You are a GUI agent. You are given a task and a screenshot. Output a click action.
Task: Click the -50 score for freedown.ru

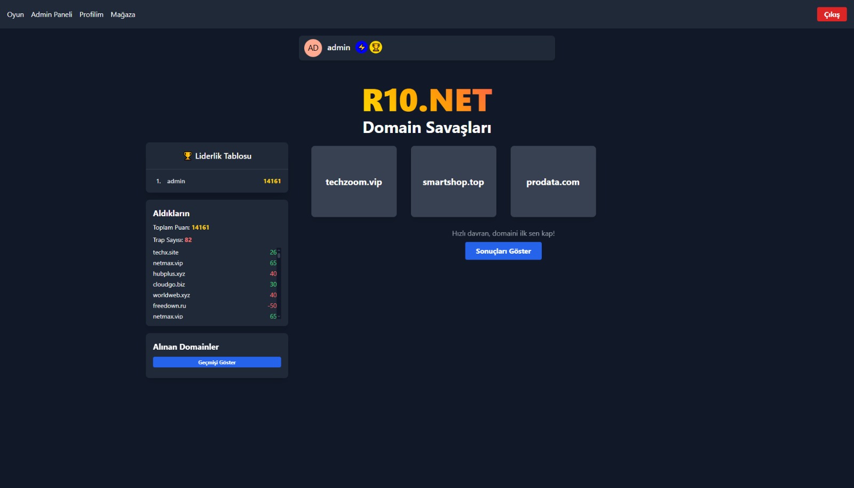coord(272,306)
